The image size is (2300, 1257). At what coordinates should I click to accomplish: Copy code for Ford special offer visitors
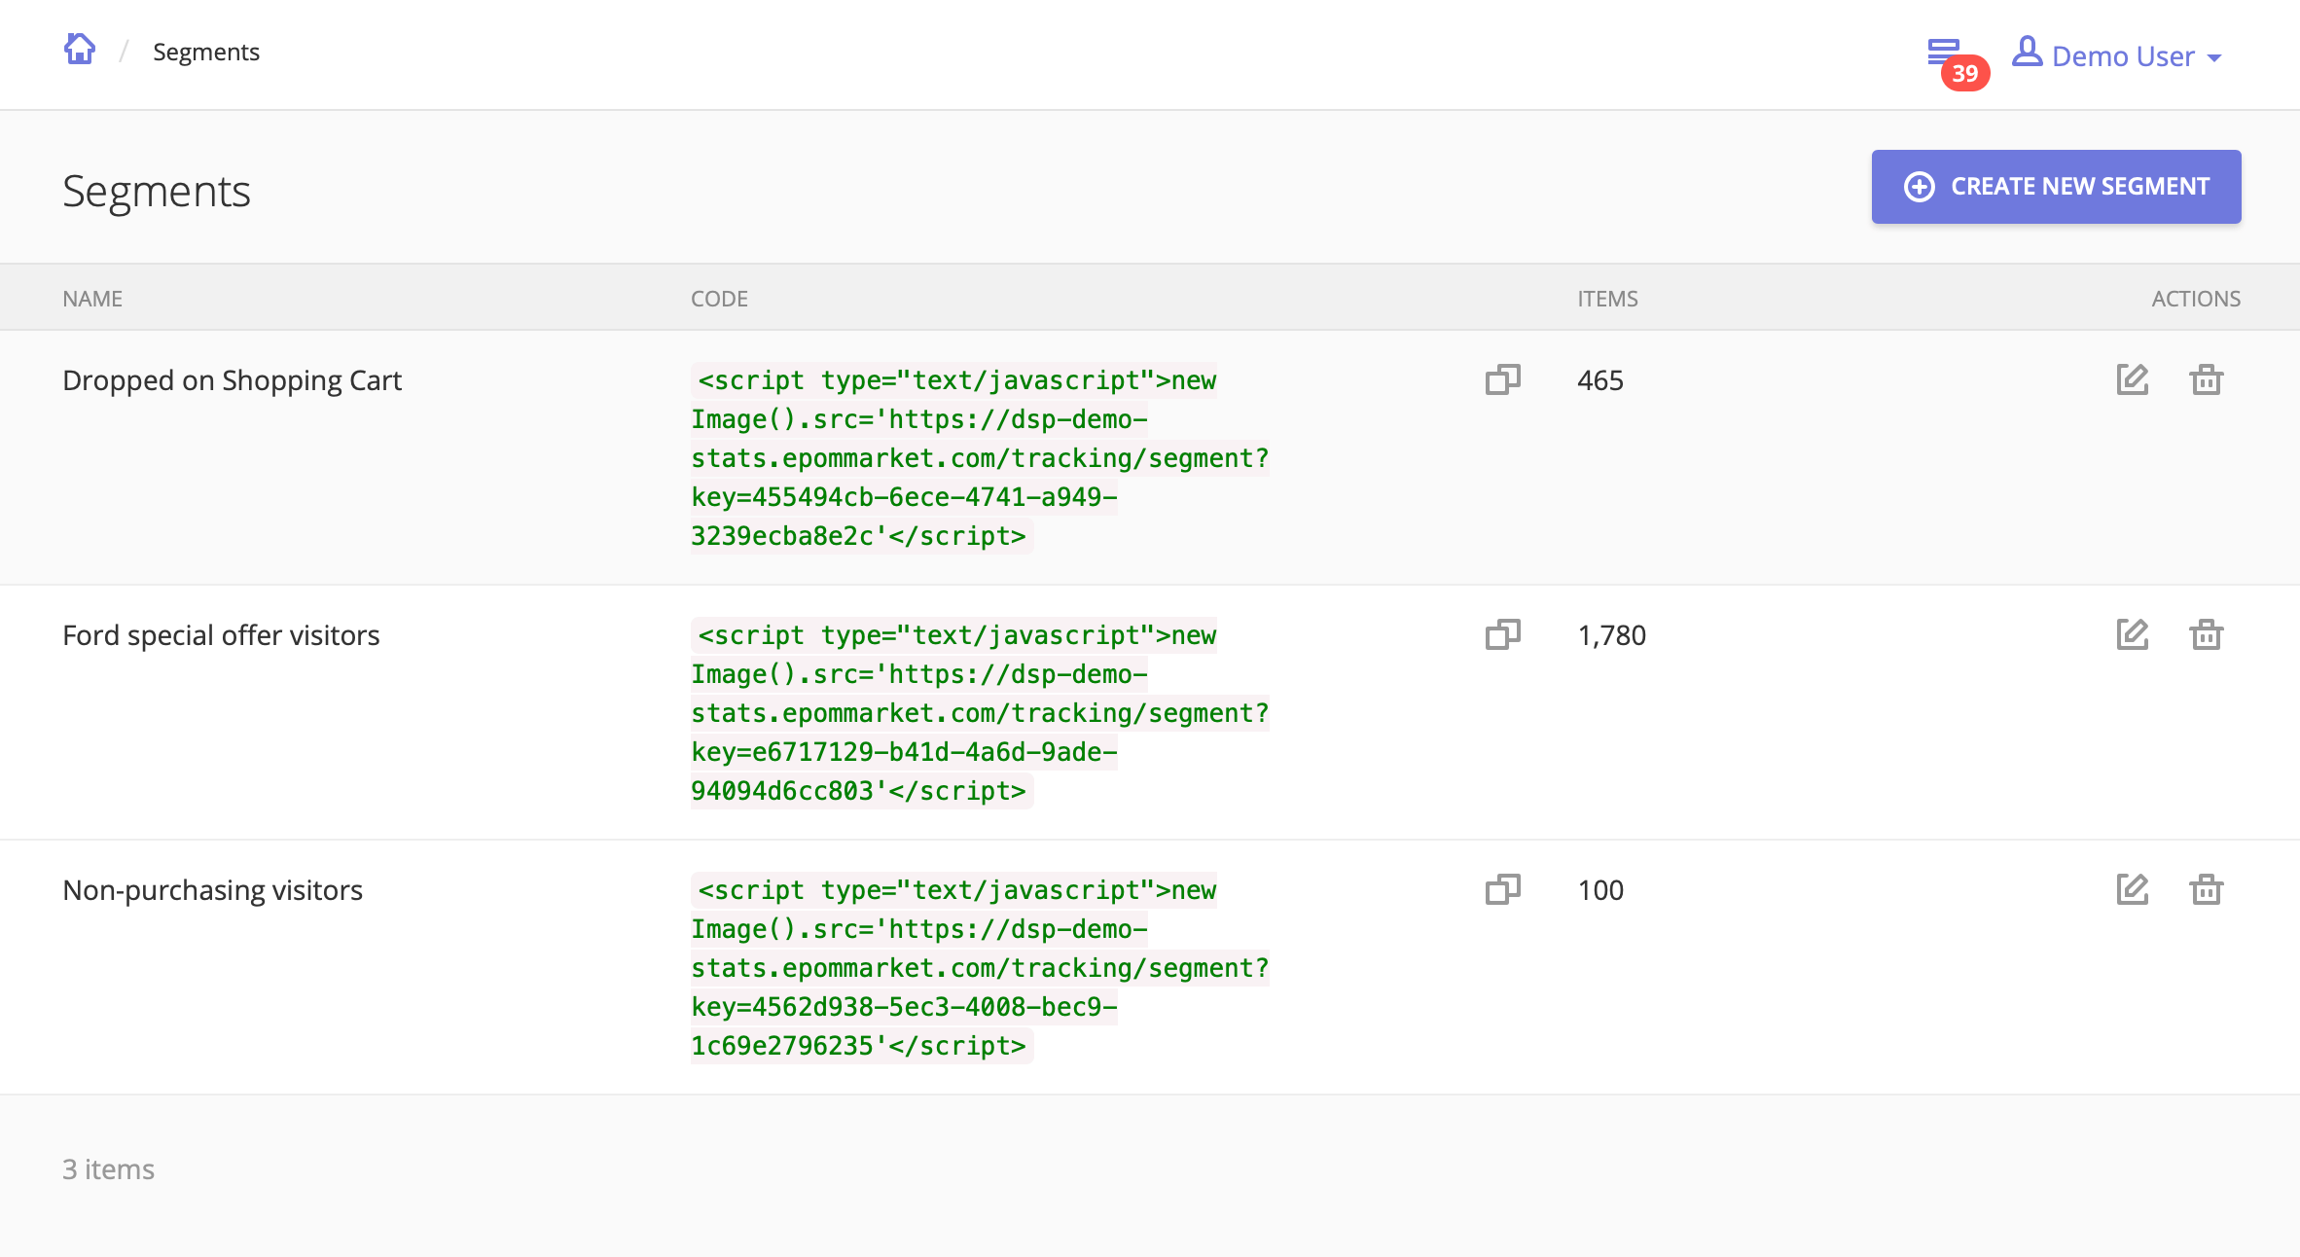(x=1503, y=634)
